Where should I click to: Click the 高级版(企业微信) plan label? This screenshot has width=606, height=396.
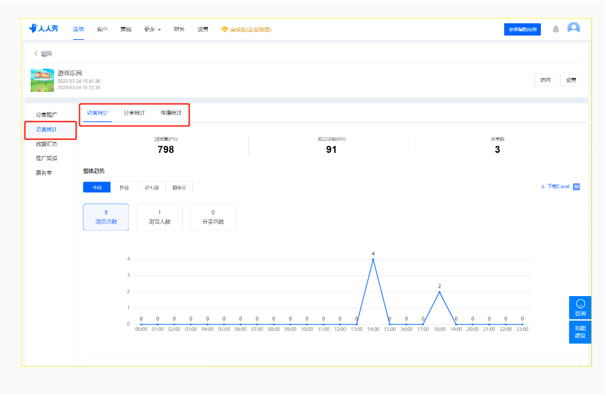tap(250, 29)
